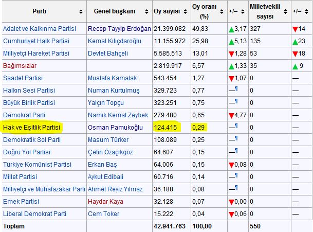
Task: Open Erkan Baş link
Action: (x=102, y=165)
